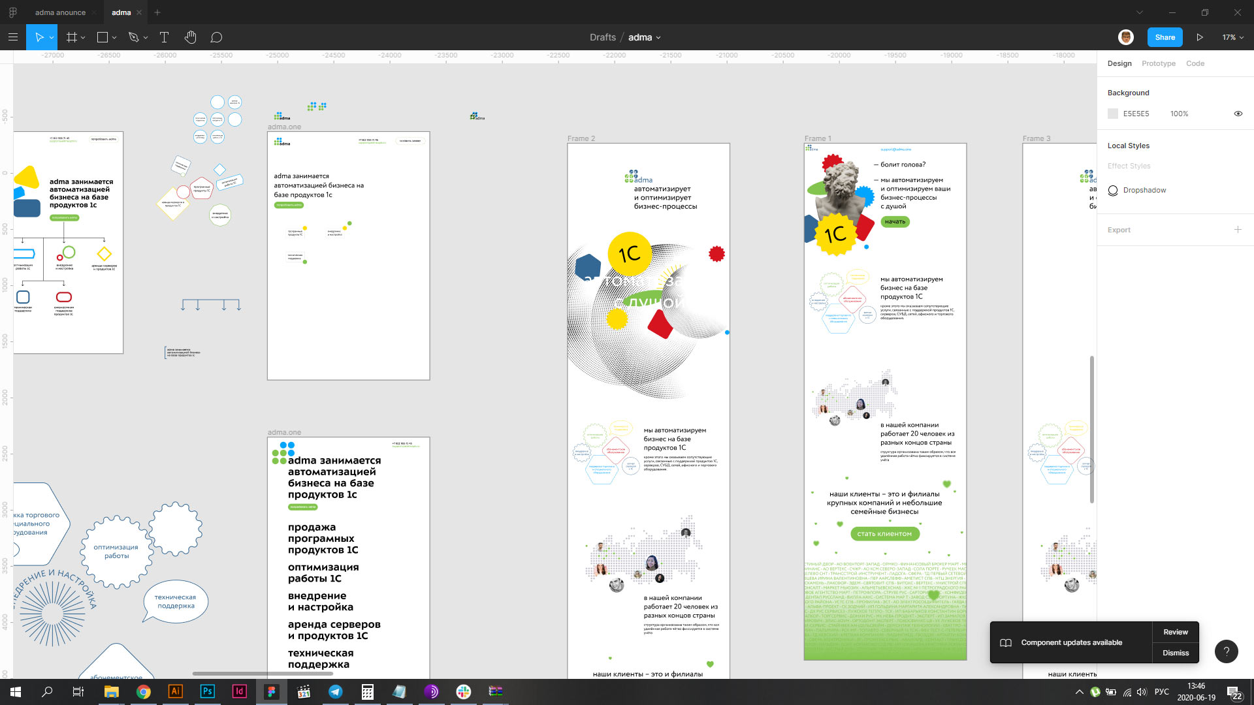Select the Text tool

(x=164, y=37)
